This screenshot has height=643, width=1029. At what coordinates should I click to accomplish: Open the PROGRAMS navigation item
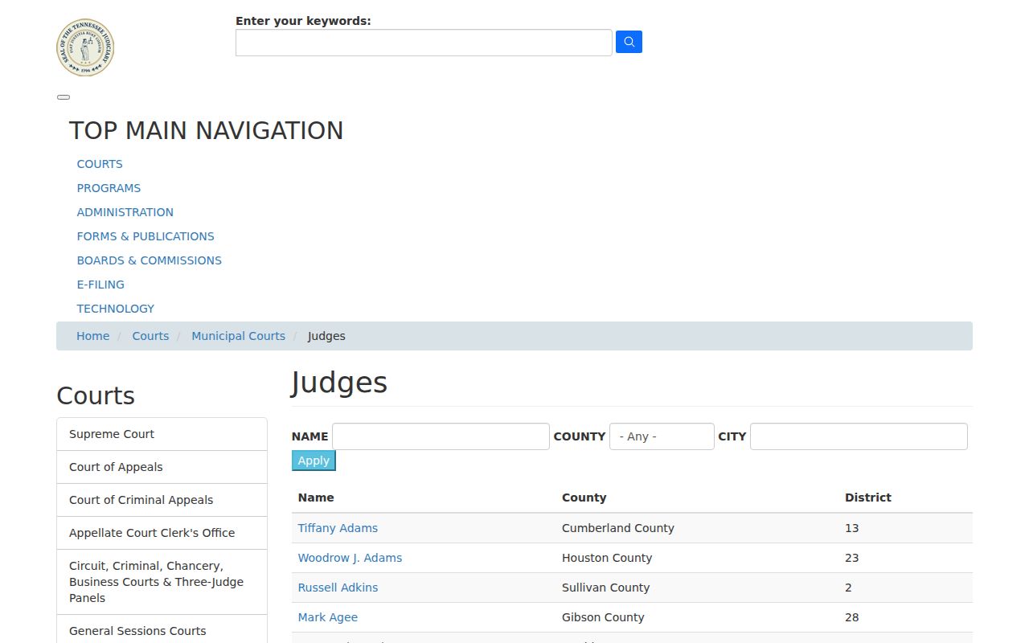[x=109, y=188]
